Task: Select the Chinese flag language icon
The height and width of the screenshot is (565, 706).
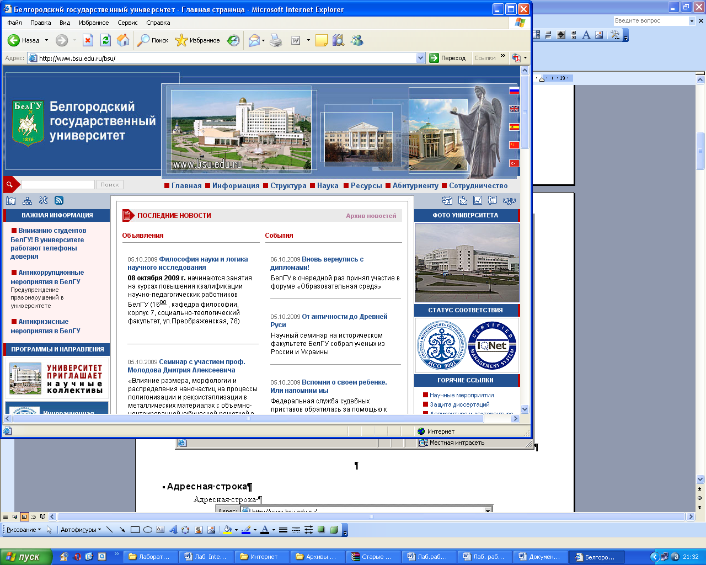Action: pyautogui.click(x=514, y=145)
